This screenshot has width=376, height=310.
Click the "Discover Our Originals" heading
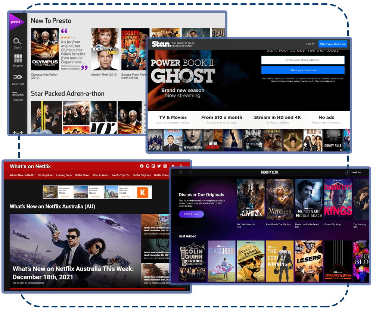[201, 195]
